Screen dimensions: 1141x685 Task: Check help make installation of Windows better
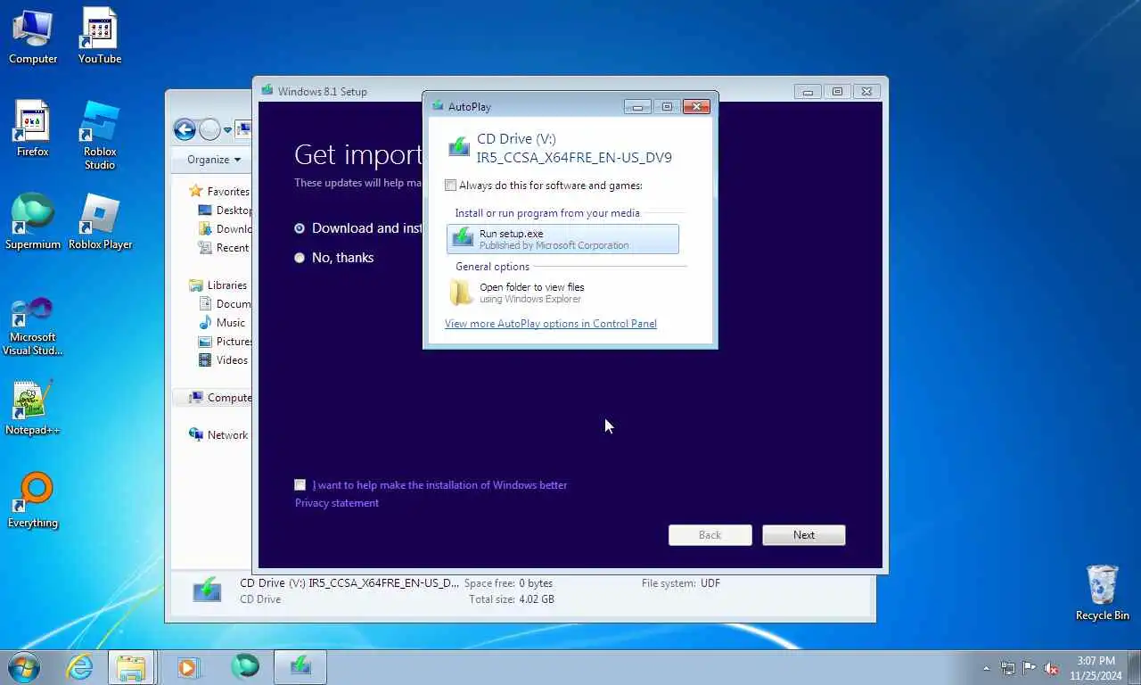[300, 485]
